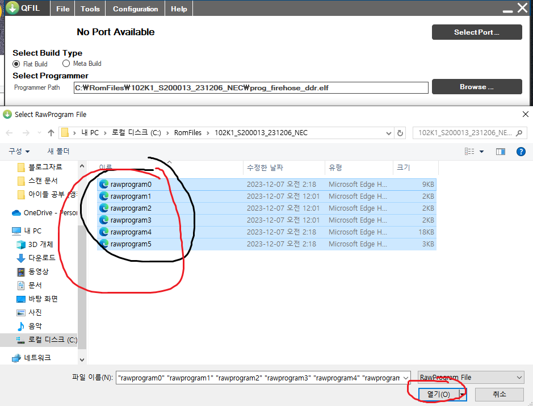This screenshot has width=533, height=406.
Task: Click the 새 폴더 button
Action: (58, 151)
